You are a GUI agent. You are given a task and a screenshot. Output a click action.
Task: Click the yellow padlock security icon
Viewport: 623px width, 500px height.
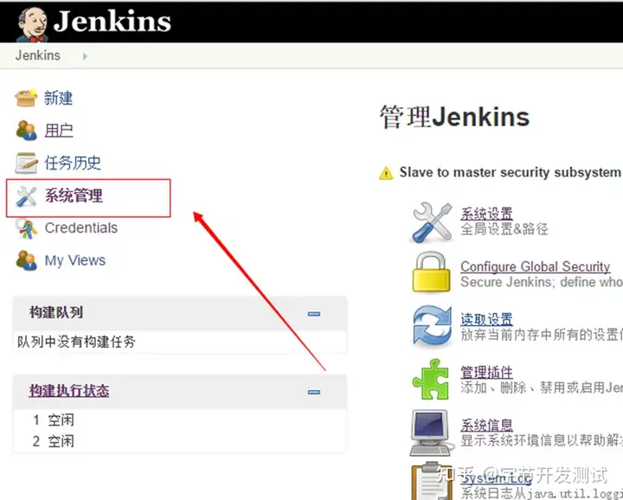point(431,272)
